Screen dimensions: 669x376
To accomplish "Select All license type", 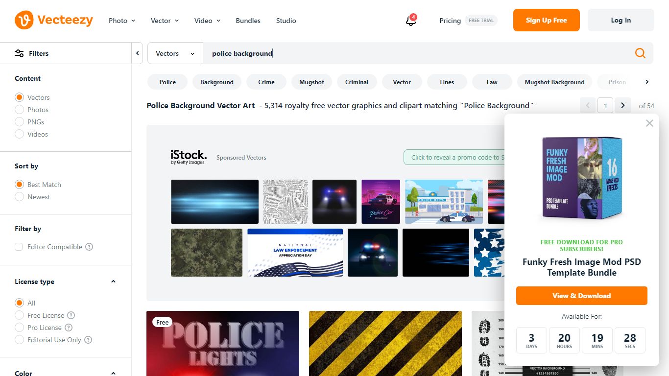I will coord(19,303).
